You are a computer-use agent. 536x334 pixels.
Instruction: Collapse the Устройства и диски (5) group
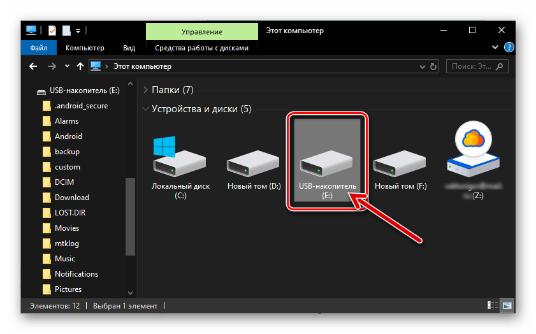[x=146, y=109]
